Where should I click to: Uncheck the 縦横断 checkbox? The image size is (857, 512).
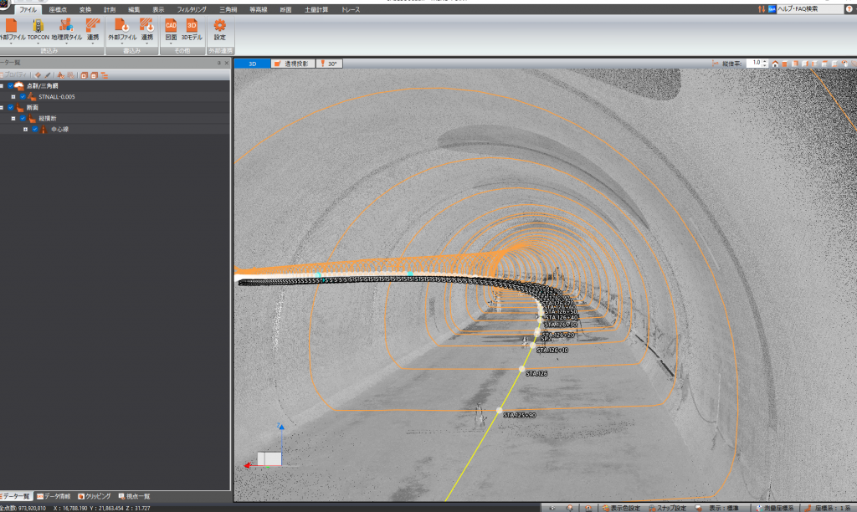23,119
